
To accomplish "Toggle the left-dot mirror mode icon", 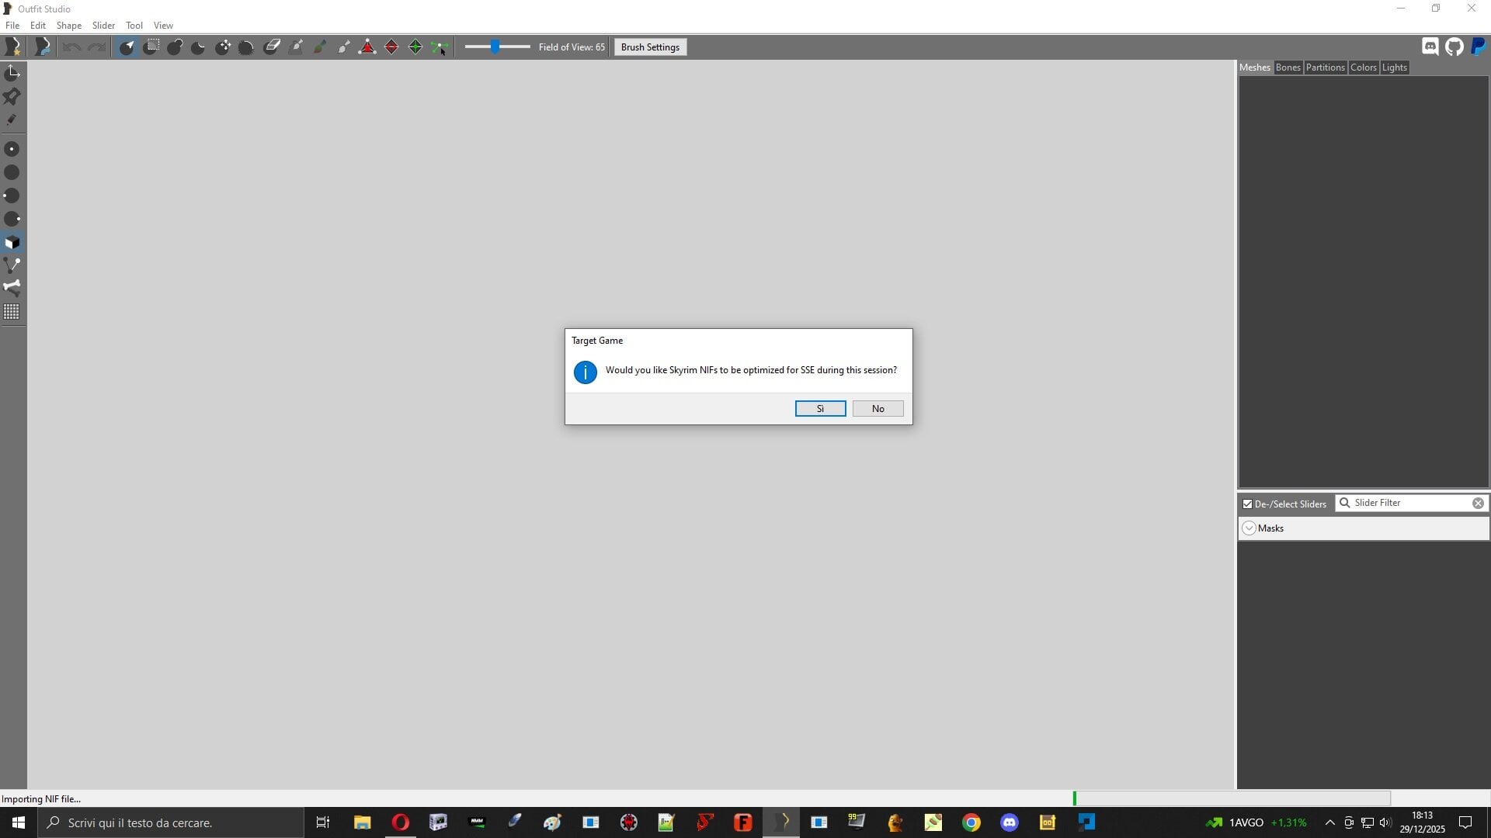I will tap(12, 196).
